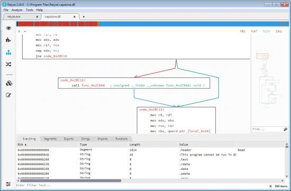The width and height of the screenshot is (291, 191).
Task: Select the 'This program cannot be run' row
Action: [x=151, y=154]
